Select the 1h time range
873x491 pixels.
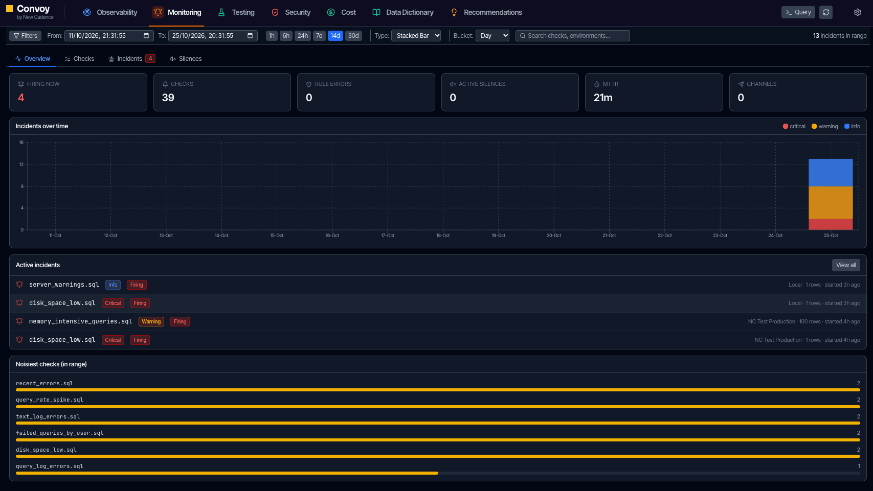click(x=272, y=36)
